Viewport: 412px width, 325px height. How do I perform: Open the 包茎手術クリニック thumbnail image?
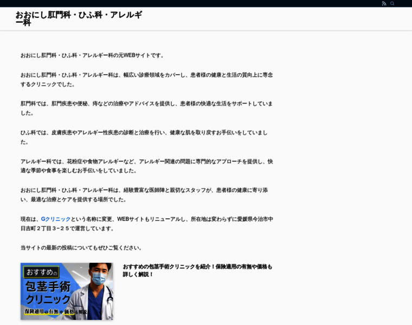coord(67,291)
